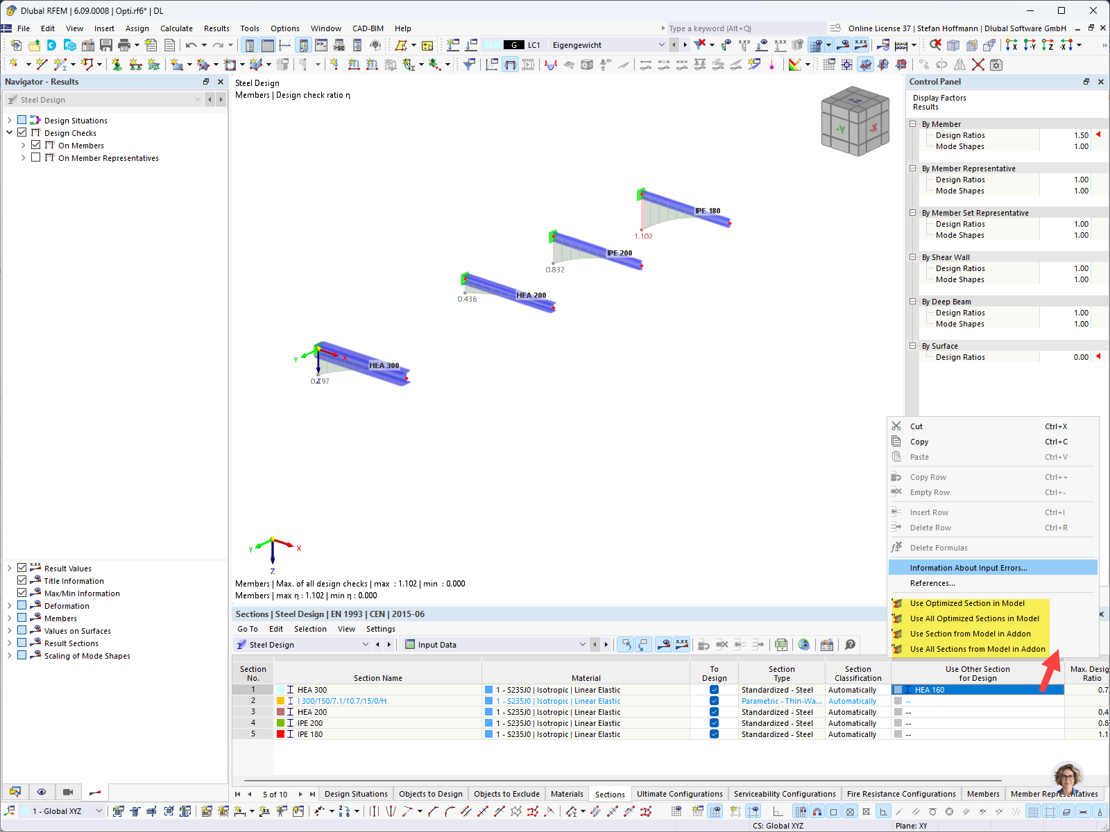
Task: Click the Undo arrow icon
Action: coord(191,44)
